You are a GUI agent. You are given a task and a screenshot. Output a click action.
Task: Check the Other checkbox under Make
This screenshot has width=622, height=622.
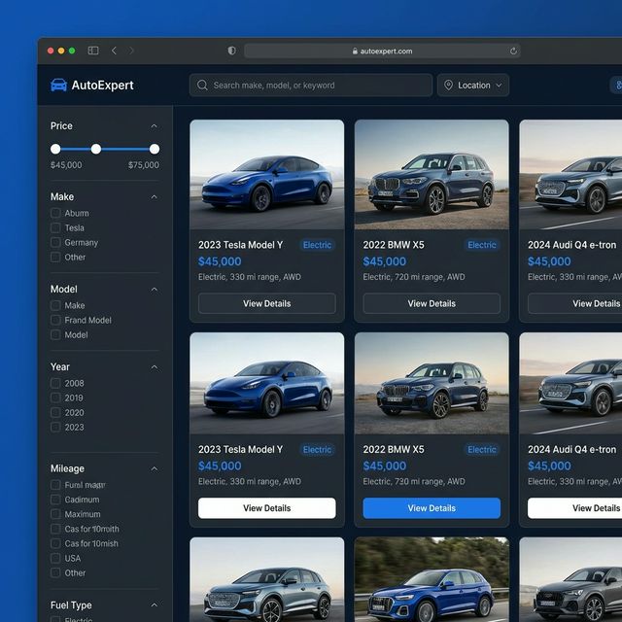pos(55,257)
